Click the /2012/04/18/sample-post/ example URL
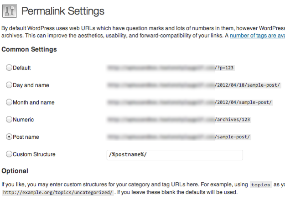 (244, 85)
